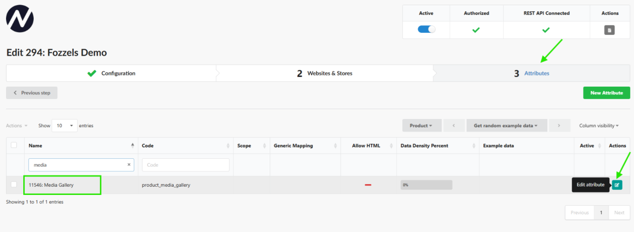The image size is (634, 232).
Task: Click the green Authorized checkmark
Action: coord(476,30)
